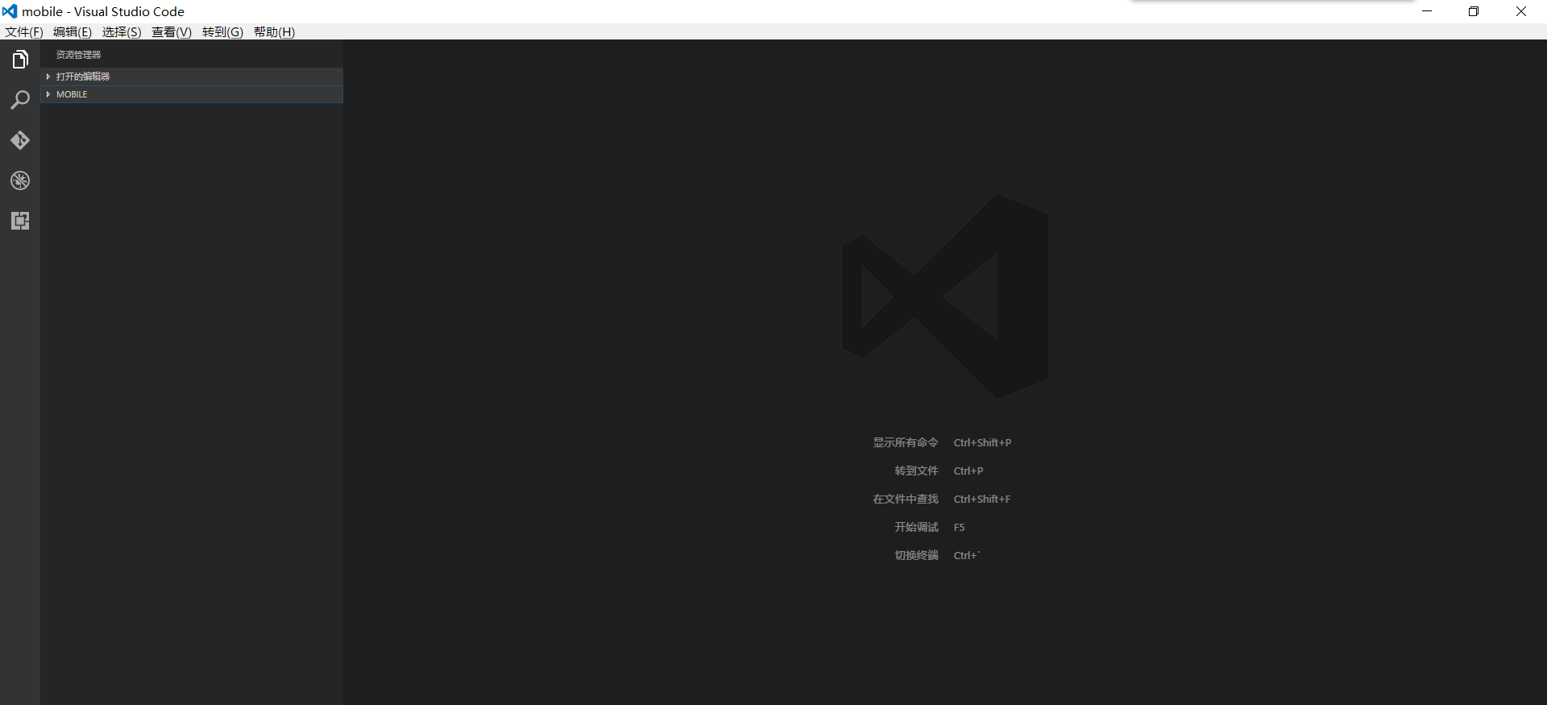The image size is (1547, 705).
Task: Expand the MOBILE folder section
Action: pos(192,94)
